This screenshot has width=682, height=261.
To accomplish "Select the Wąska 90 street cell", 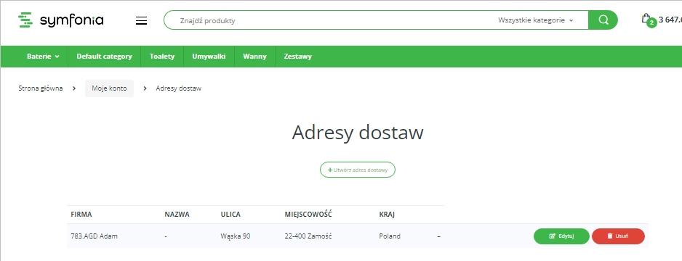I will pyautogui.click(x=236, y=236).
